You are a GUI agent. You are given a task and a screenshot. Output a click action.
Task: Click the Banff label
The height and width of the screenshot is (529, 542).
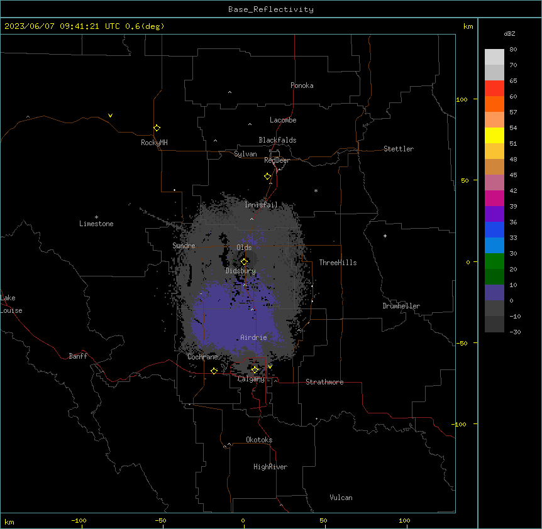(x=78, y=356)
